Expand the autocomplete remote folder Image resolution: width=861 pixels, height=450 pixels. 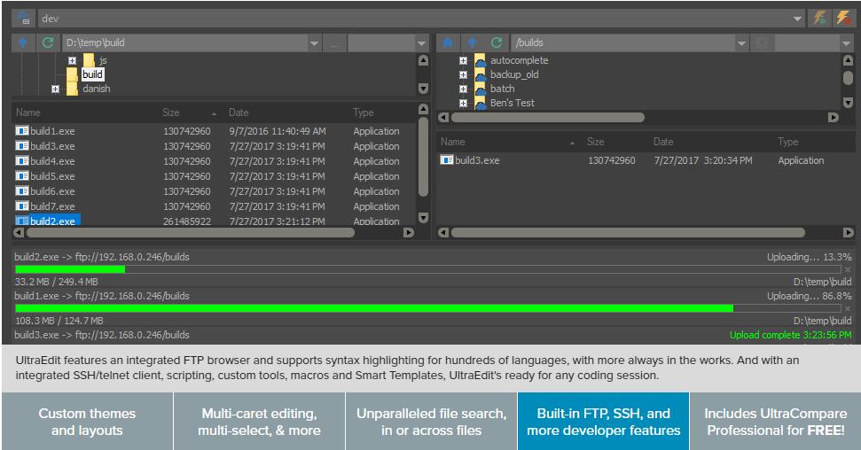tap(463, 60)
